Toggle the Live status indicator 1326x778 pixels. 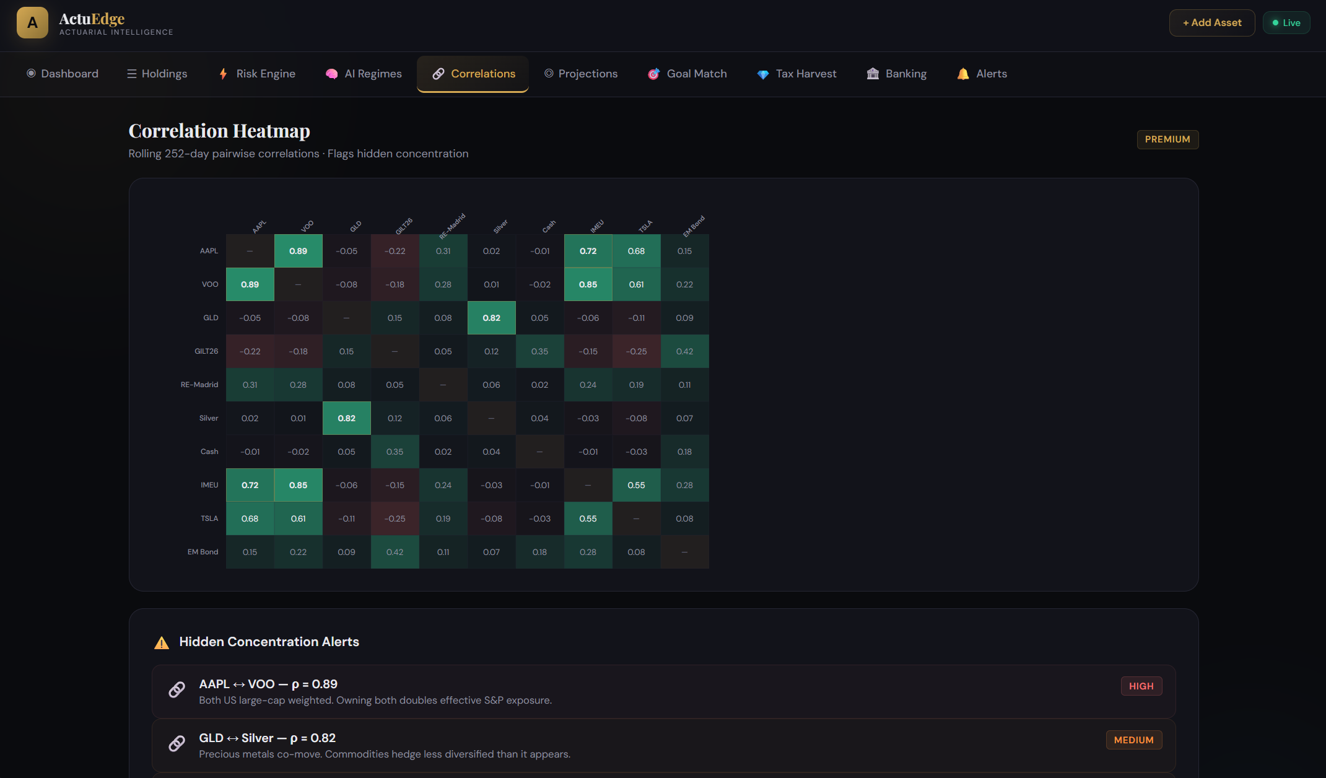click(x=1286, y=23)
